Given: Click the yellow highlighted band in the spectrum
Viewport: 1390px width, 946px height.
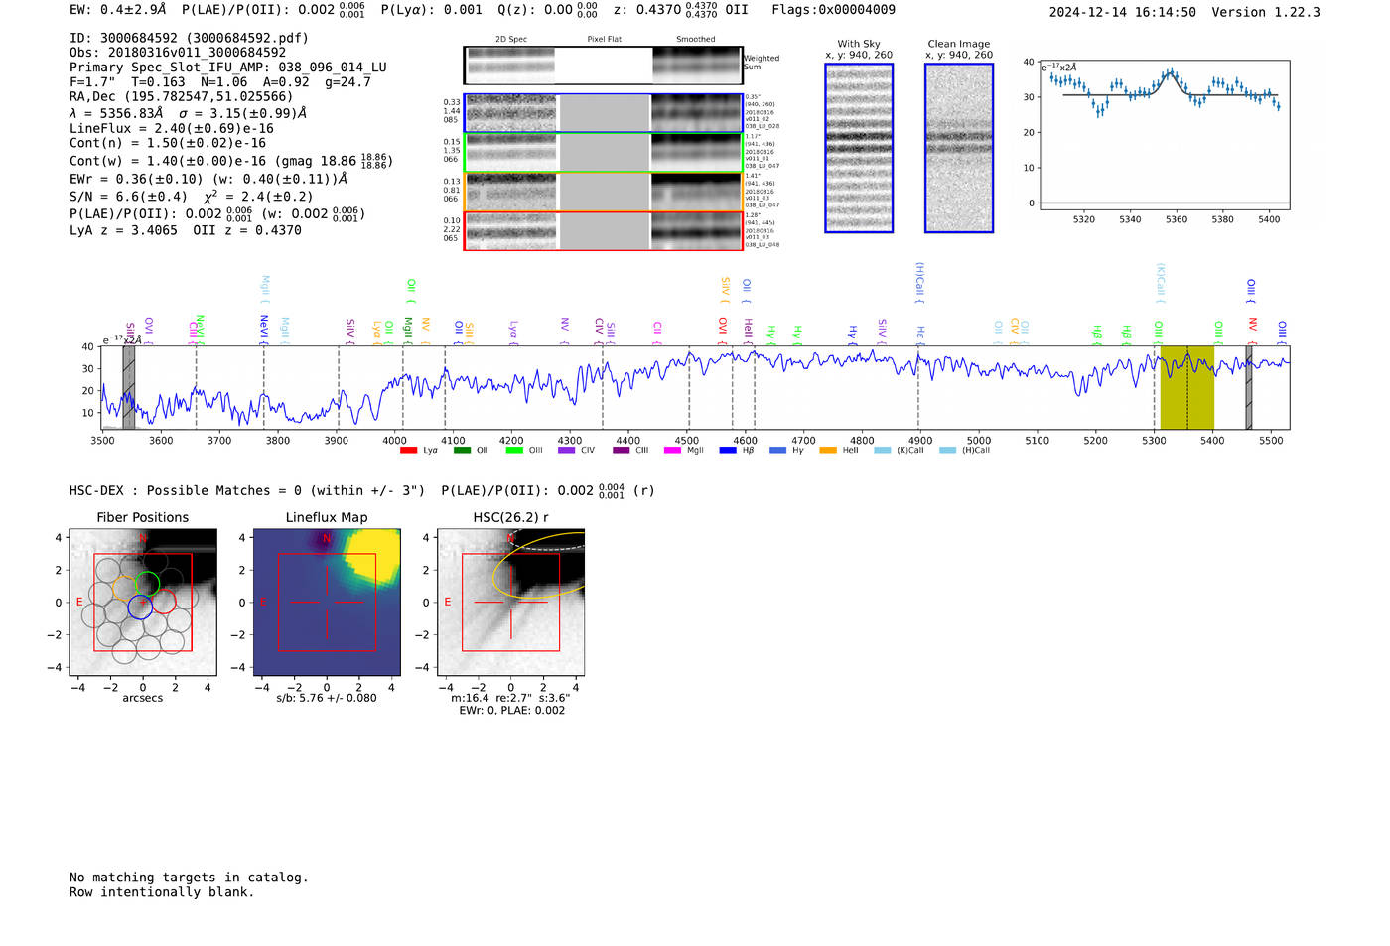Looking at the screenshot, I should pos(1186,388).
